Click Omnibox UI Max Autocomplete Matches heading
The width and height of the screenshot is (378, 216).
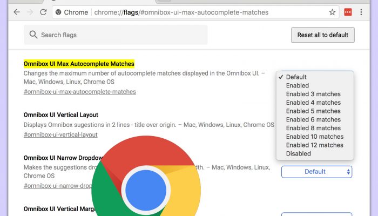[x=79, y=64]
